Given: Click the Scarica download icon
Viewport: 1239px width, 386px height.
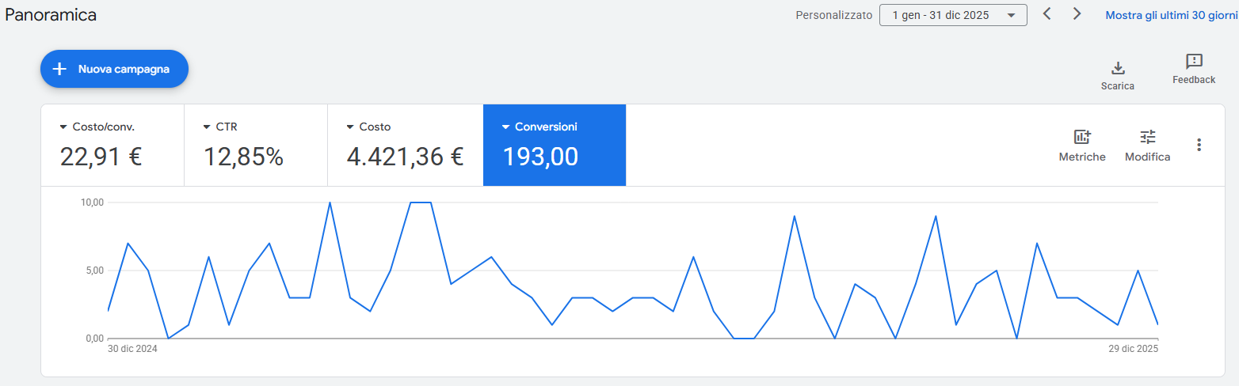Looking at the screenshot, I should [x=1118, y=68].
